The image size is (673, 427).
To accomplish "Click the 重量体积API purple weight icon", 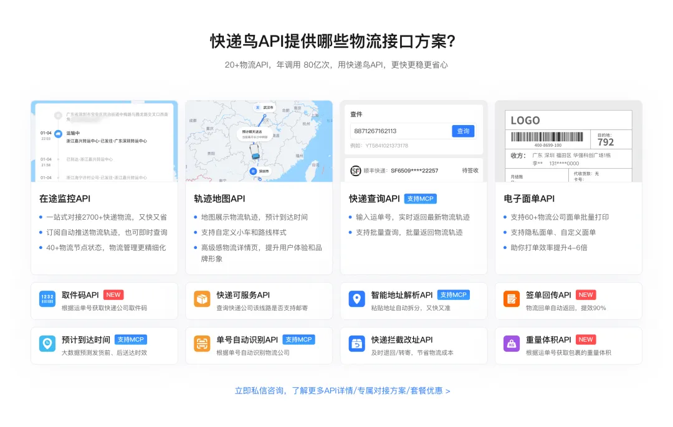I will (511, 344).
